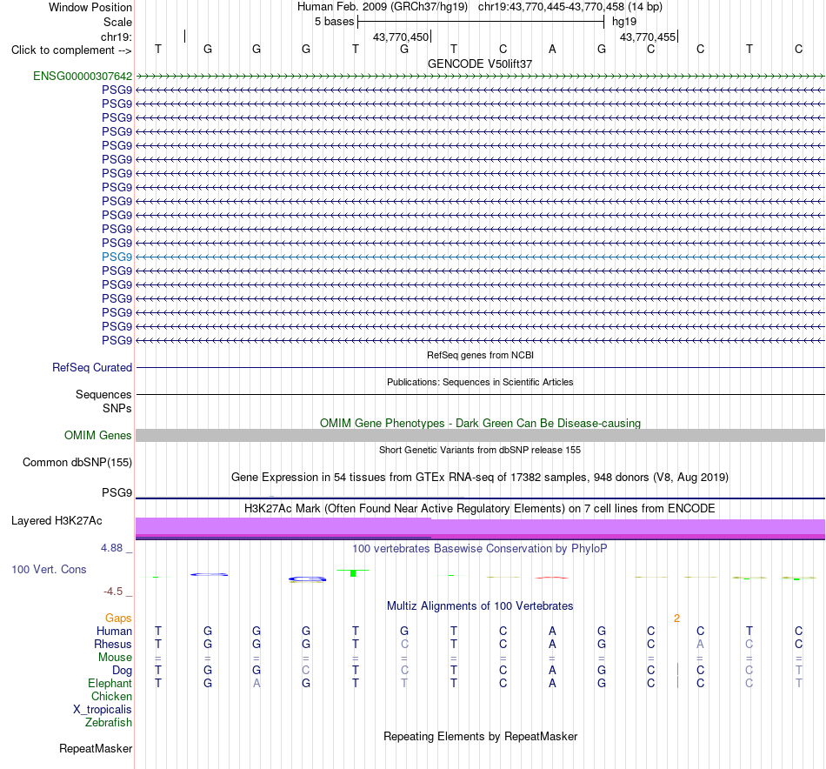Click the OMIM Gene Phenotypes track title
Screen dimensions: 826x769
[481, 424]
